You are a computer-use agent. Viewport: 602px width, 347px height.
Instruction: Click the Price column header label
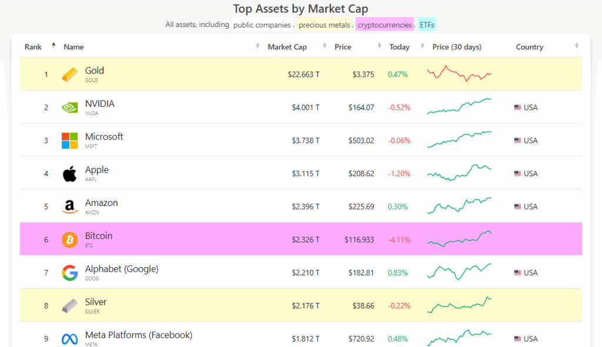343,47
